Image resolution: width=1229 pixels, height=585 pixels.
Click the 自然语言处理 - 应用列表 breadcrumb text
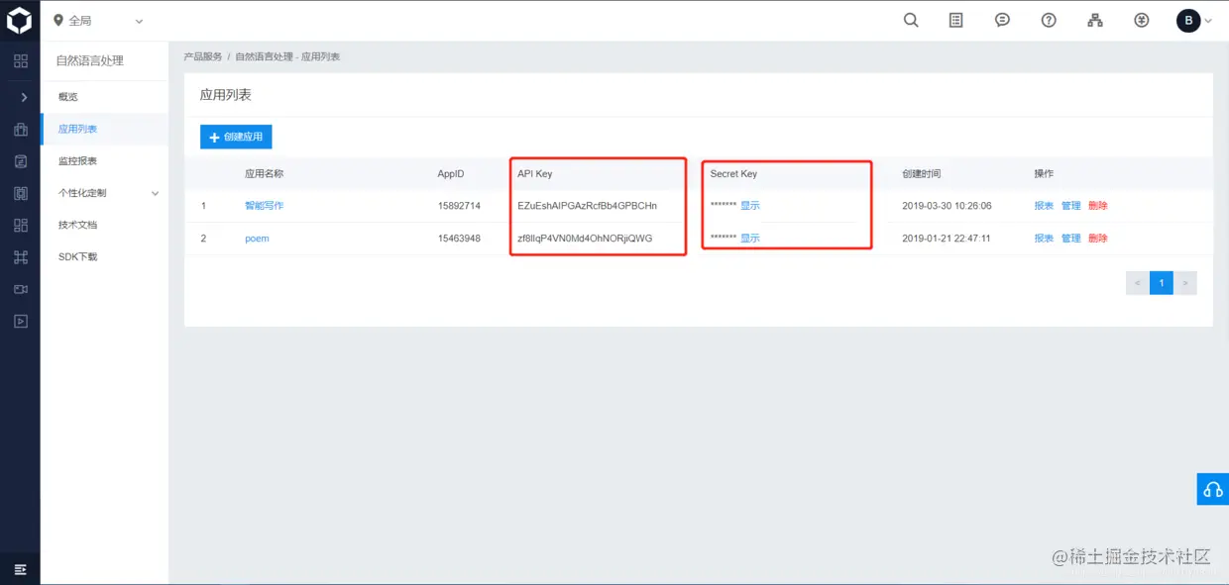(287, 57)
